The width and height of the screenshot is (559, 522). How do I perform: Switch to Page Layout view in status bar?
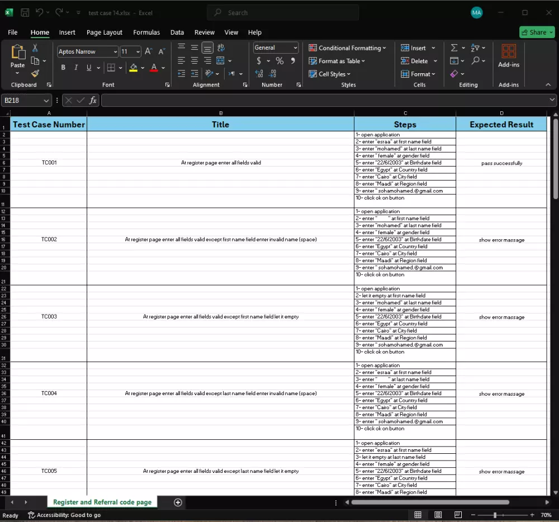[438, 515]
